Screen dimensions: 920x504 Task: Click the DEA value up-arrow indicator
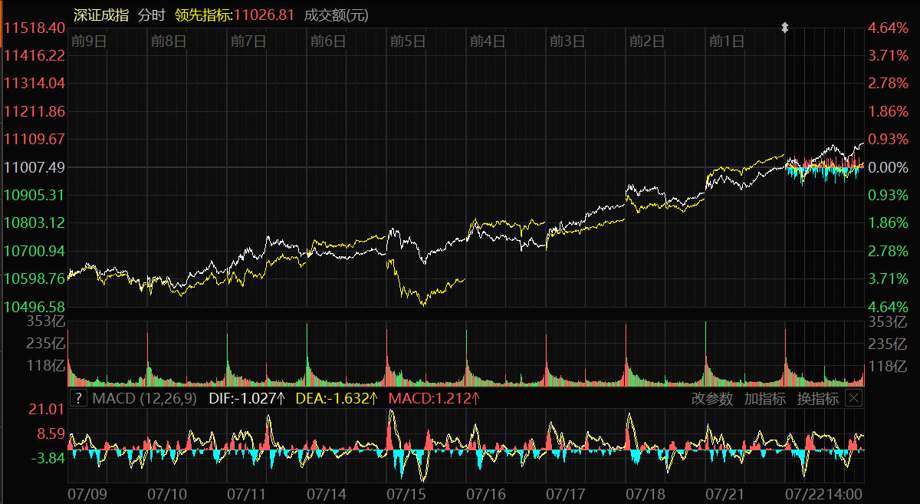point(374,398)
